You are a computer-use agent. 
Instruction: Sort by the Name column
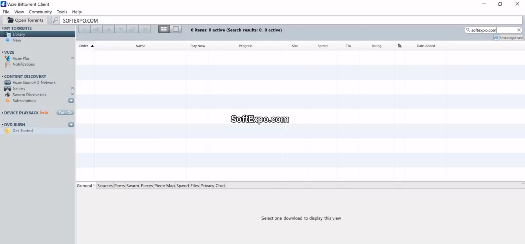[140, 46]
